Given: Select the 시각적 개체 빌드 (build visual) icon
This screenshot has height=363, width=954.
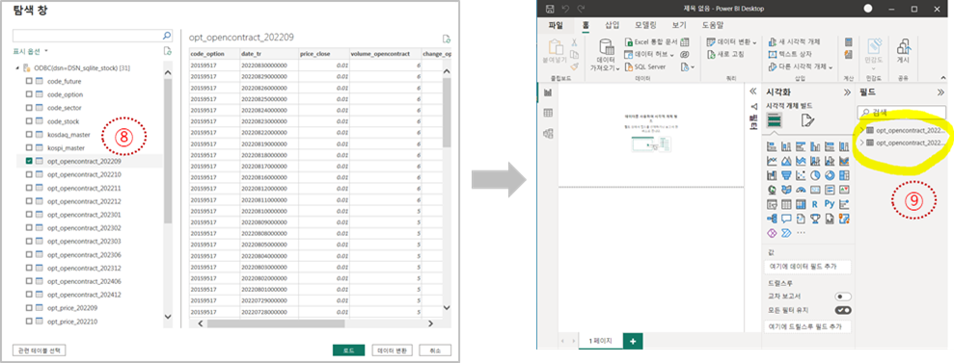Looking at the screenshot, I should click(x=775, y=120).
